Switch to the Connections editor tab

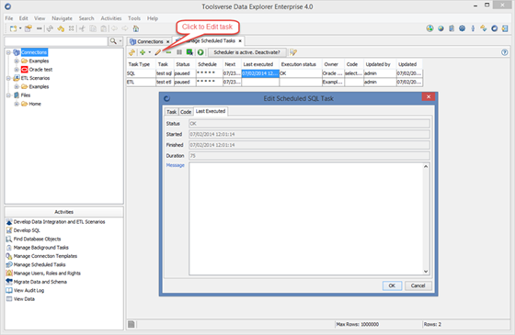150,41
